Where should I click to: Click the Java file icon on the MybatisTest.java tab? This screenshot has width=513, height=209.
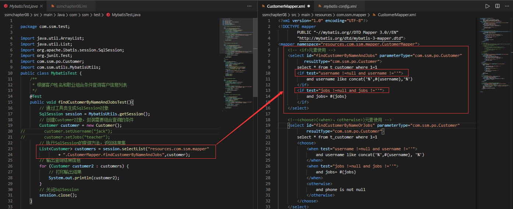point(6,6)
